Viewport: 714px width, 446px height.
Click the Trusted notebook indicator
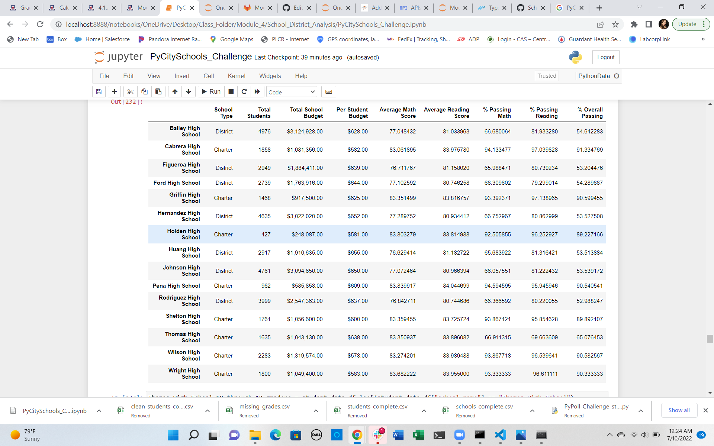point(546,75)
